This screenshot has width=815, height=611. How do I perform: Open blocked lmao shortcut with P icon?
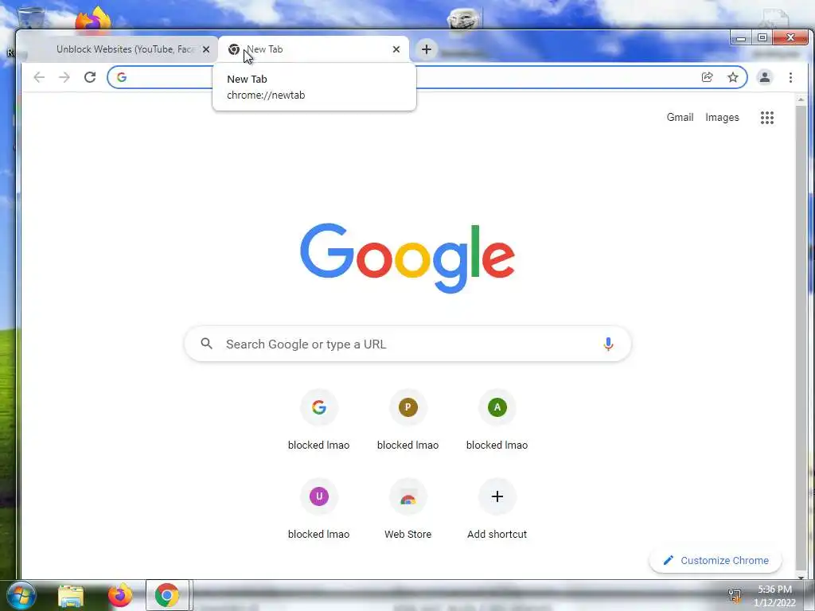(408, 418)
